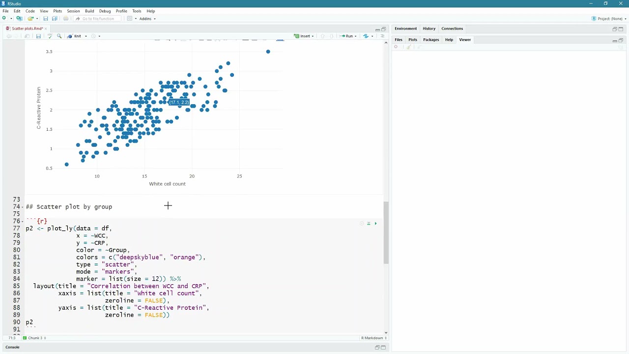Toggle the document outline icon
Viewport: 629px width, 354px height.
coord(382,36)
